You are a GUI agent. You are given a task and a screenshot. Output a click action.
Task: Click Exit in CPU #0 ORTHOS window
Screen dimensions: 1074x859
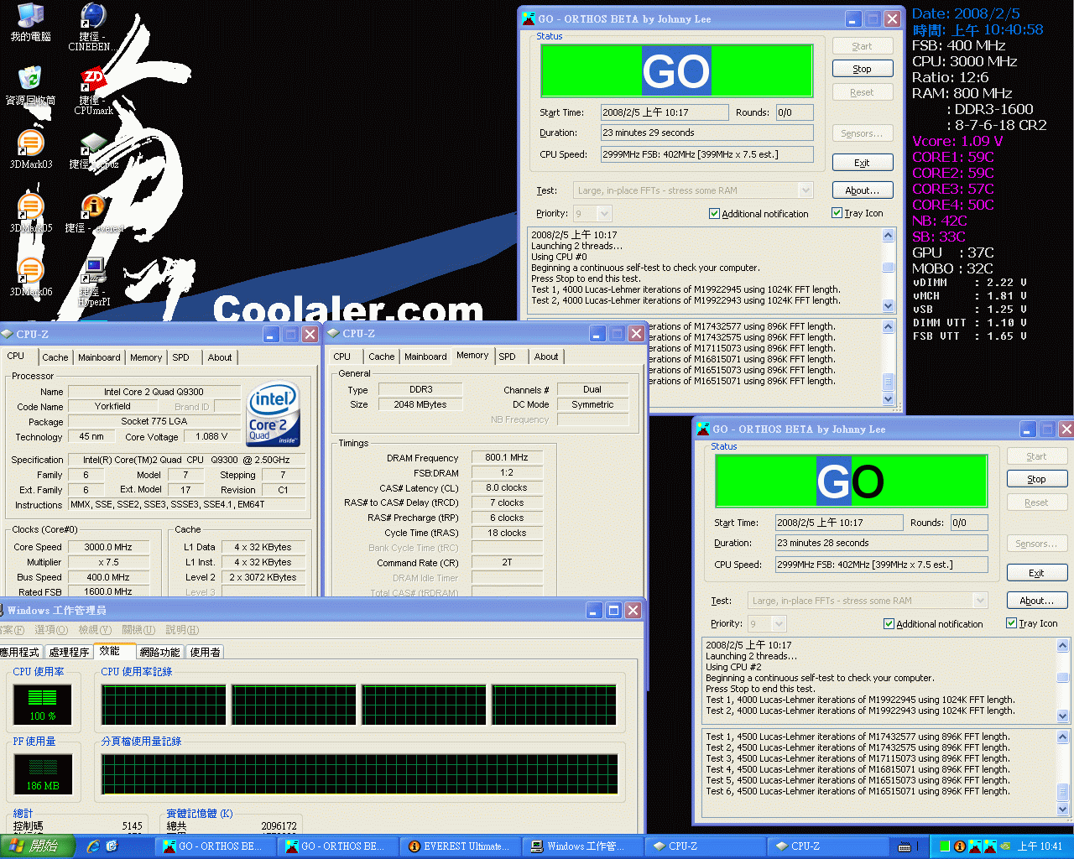pos(863,163)
